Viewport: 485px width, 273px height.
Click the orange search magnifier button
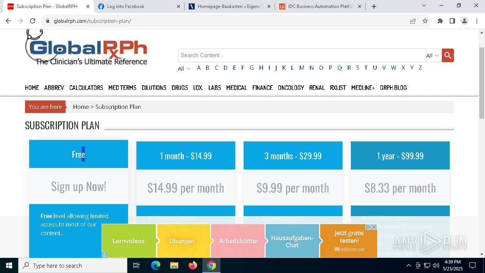[x=447, y=55]
